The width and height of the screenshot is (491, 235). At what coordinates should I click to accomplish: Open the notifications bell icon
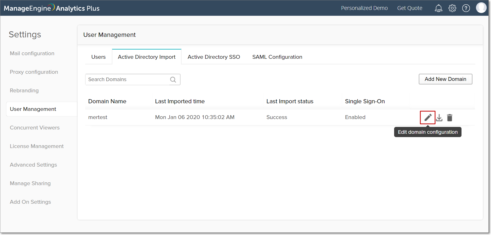[438, 8]
